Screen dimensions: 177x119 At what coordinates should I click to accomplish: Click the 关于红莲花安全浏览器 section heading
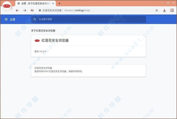(43, 31)
